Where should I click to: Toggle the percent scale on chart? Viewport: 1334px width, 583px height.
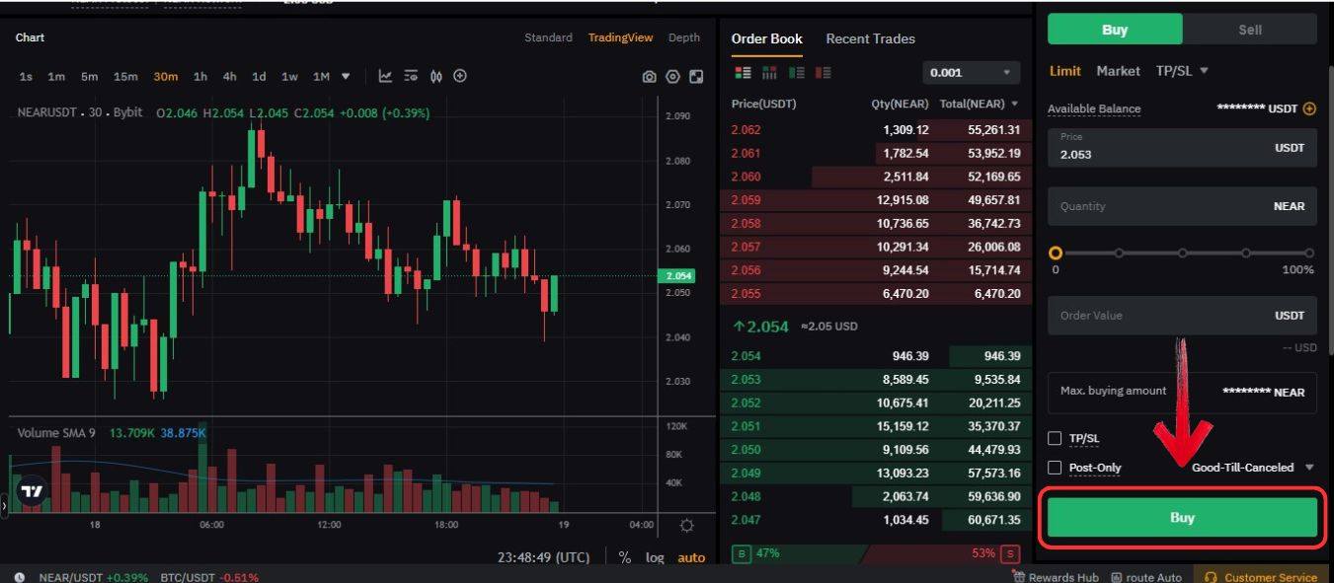tap(624, 557)
